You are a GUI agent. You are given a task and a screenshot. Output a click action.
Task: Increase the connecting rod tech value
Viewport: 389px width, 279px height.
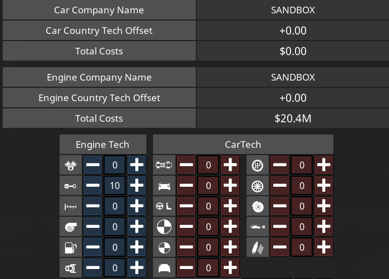coord(137,186)
